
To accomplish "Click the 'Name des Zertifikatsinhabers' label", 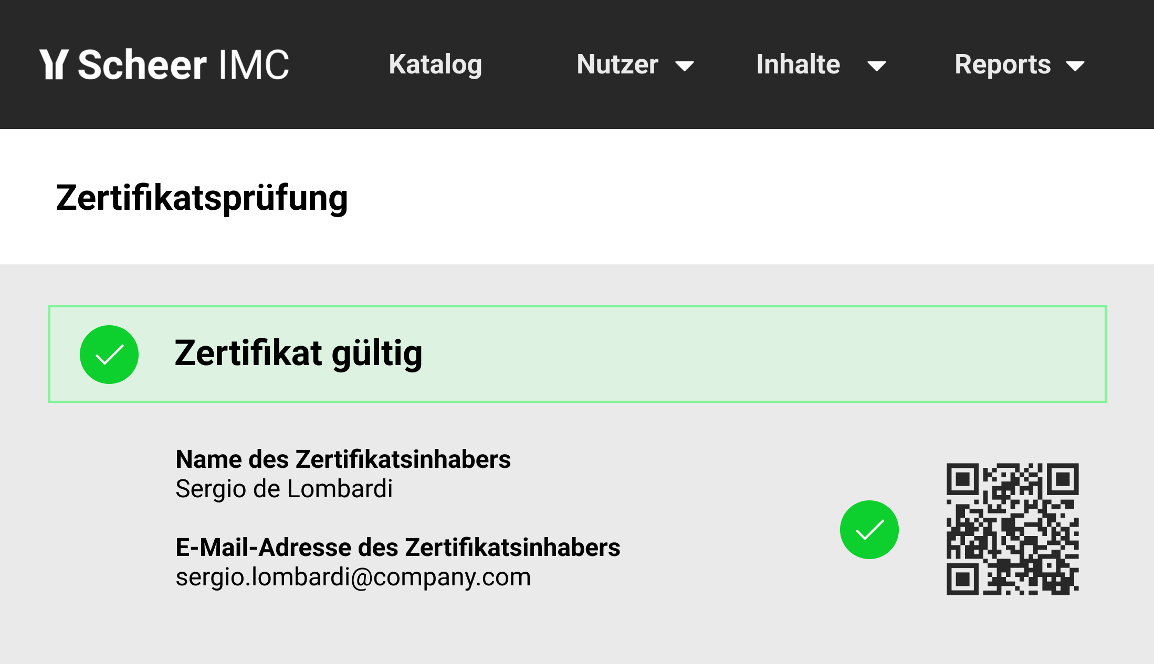I will [343, 459].
